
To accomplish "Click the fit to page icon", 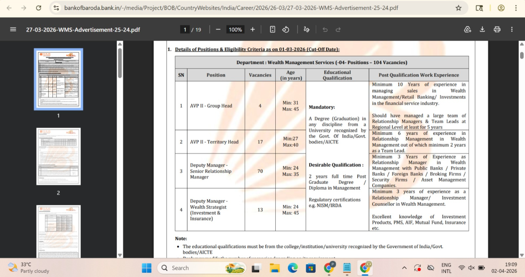I will [272, 30].
